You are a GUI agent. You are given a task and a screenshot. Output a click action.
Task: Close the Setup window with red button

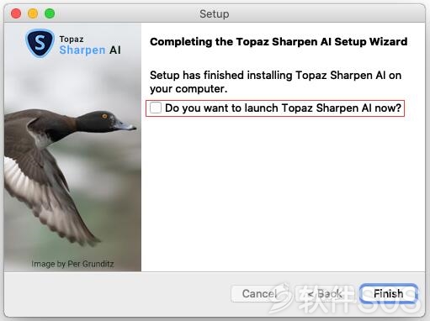coord(16,13)
